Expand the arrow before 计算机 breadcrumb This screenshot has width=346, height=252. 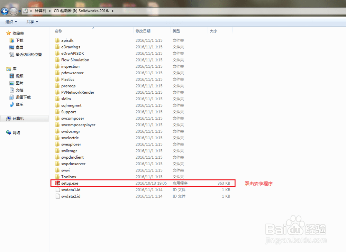point(31,11)
